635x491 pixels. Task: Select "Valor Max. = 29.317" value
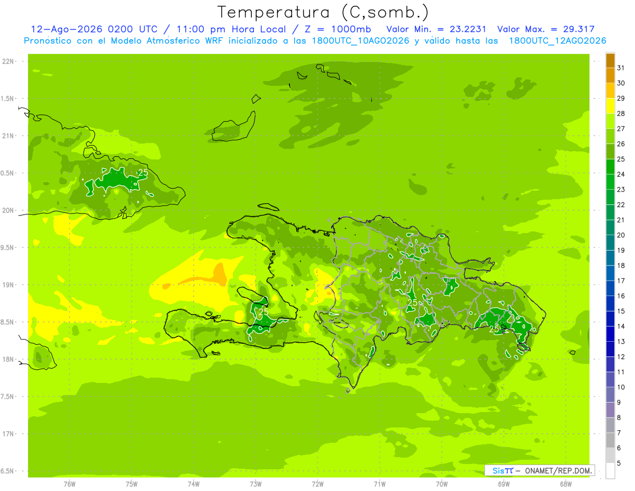pyautogui.click(x=546, y=30)
